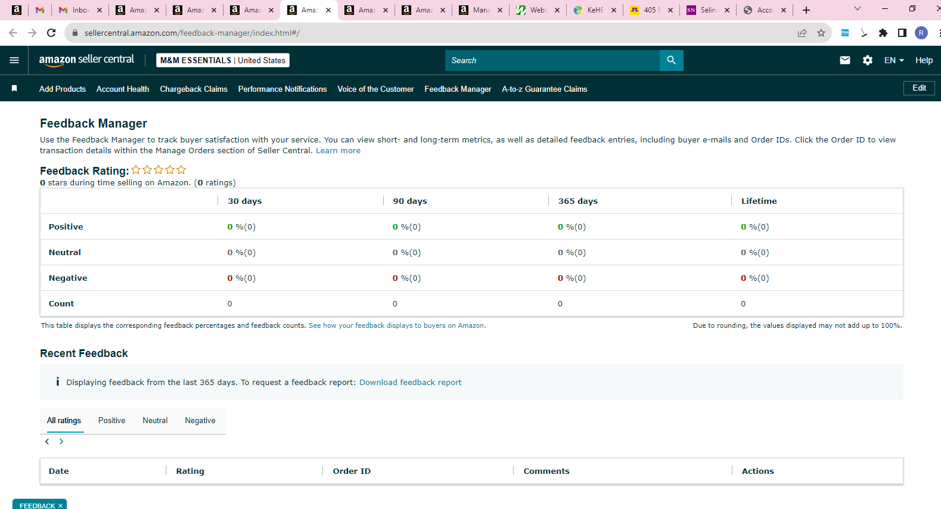Open the Help page

[924, 60]
